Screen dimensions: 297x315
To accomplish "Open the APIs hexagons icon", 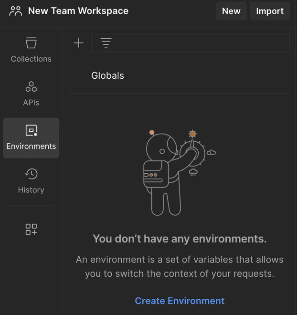I will click(31, 87).
